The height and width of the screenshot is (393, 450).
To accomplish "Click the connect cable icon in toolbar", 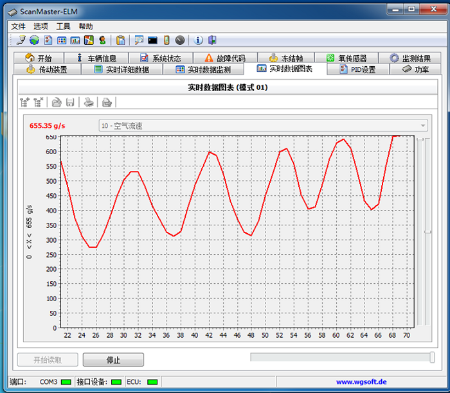I will (x=21, y=40).
